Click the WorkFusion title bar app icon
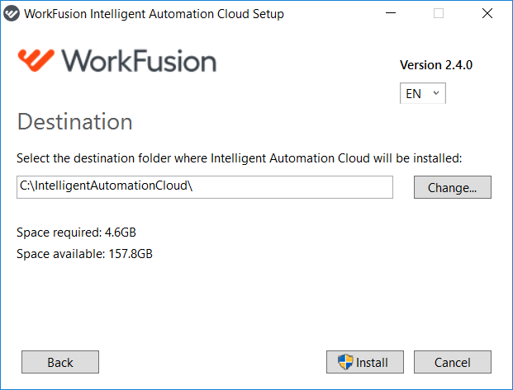The image size is (513, 390). tap(12, 14)
